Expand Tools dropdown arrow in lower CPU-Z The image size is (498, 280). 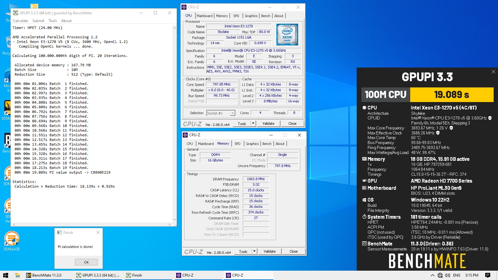click(x=254, y=251)
